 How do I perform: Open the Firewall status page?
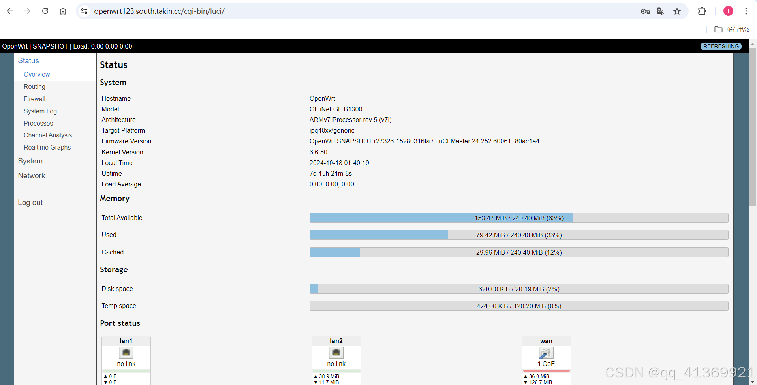pos(34,99)
